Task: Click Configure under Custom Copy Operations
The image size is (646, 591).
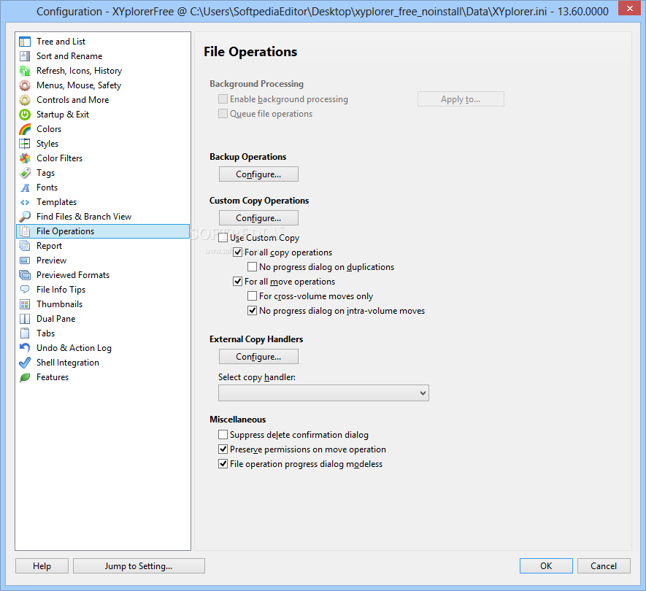Action: [258, 218]
